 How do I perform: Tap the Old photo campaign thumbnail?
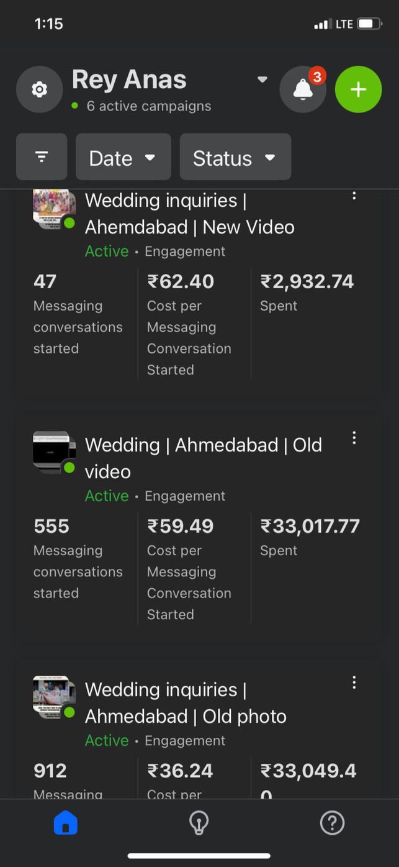click(x=54, y=697)
